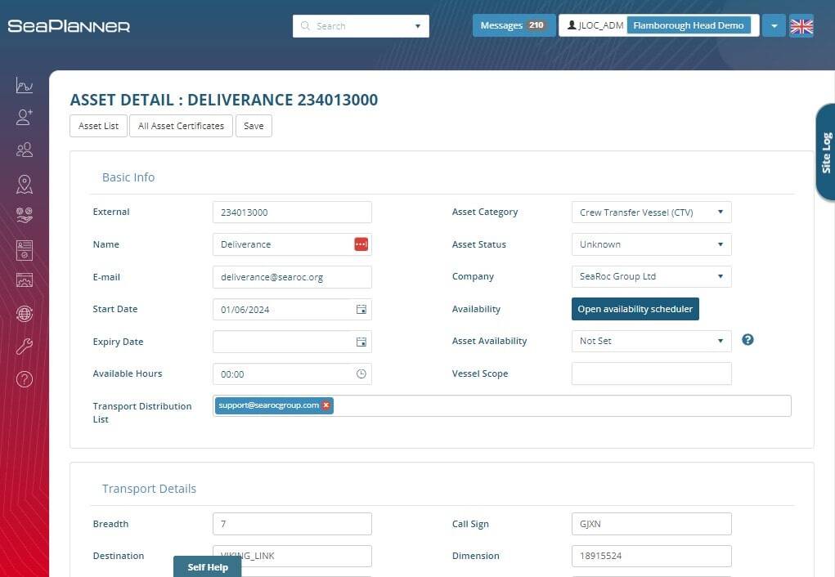Open the globe sidebar icon
Screen dimensions: 835x577
click(25, 314)
